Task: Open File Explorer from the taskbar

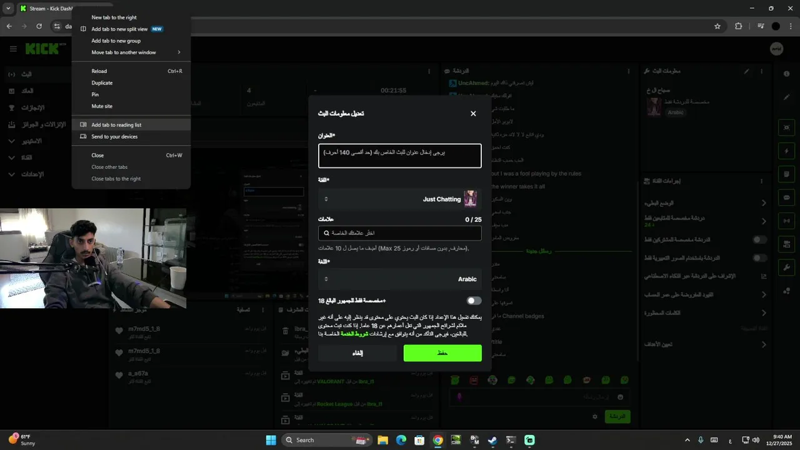Action: point(382,440)
